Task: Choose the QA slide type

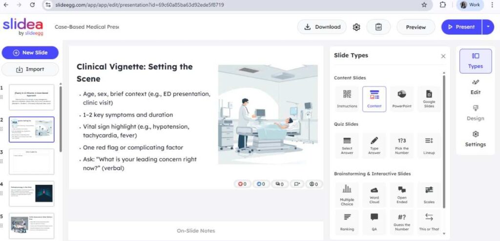Action: [x=374, y=222]
